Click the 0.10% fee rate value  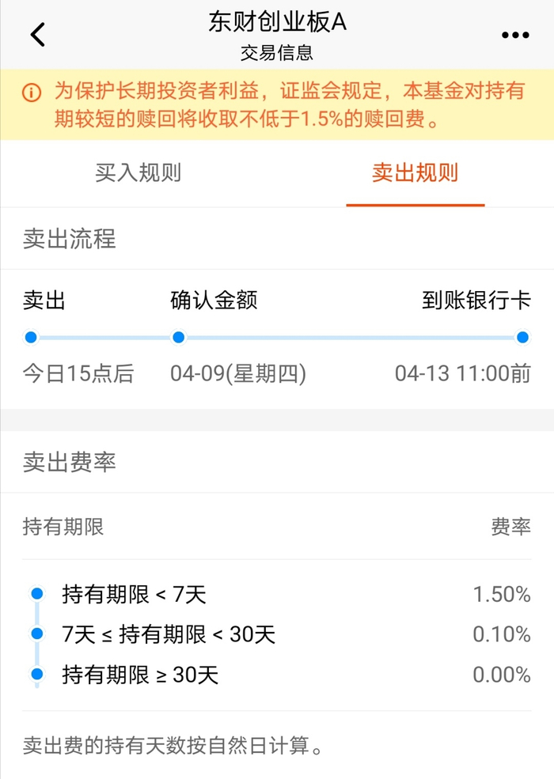click(x=502, y=634)
